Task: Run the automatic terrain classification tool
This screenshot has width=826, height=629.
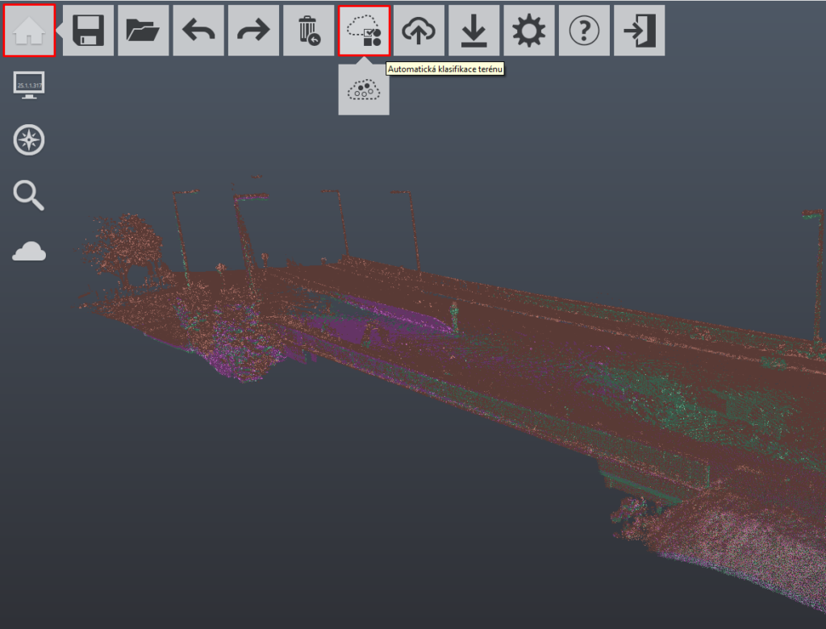Action: (x=364, y=31)
